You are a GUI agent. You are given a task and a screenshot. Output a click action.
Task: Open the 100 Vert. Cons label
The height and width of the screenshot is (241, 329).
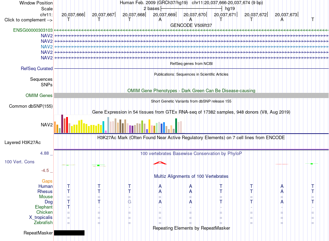tap(19, 162)
